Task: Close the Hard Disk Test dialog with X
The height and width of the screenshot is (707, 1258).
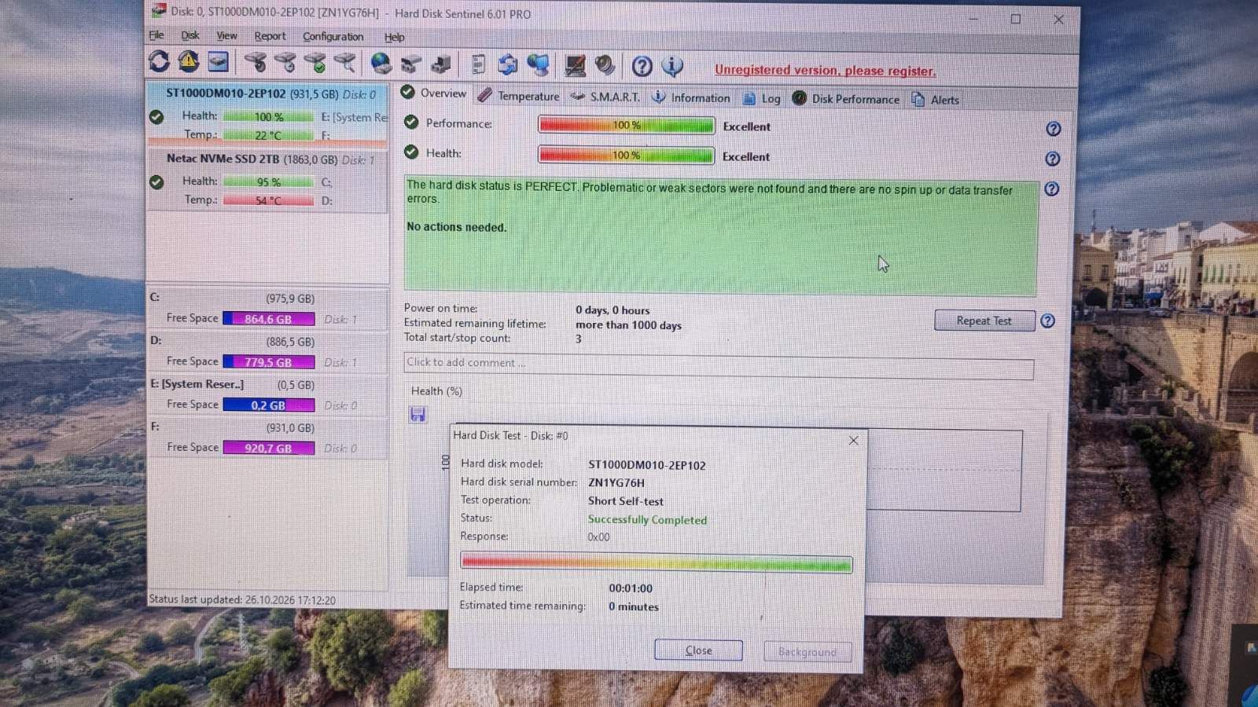Action: click(x=854, y=441)
